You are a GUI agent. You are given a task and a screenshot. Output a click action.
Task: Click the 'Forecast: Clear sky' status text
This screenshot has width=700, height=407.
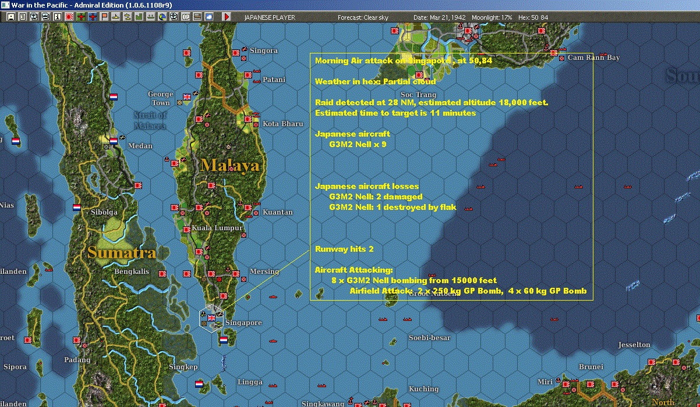tap(363, 17)
